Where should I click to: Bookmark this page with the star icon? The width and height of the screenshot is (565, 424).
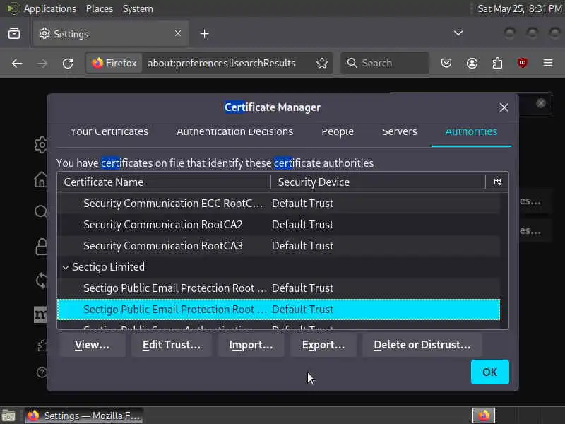tap(322, 63)
